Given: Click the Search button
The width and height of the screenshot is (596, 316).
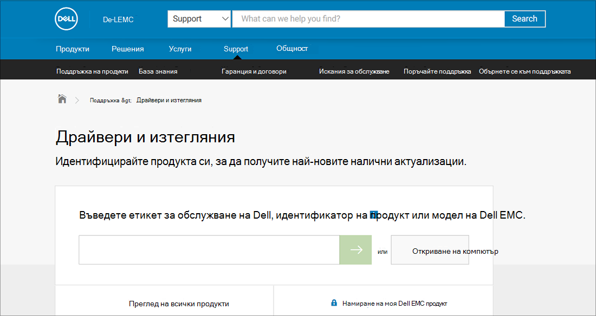Looking at the screenshot, I should [524, 18].
